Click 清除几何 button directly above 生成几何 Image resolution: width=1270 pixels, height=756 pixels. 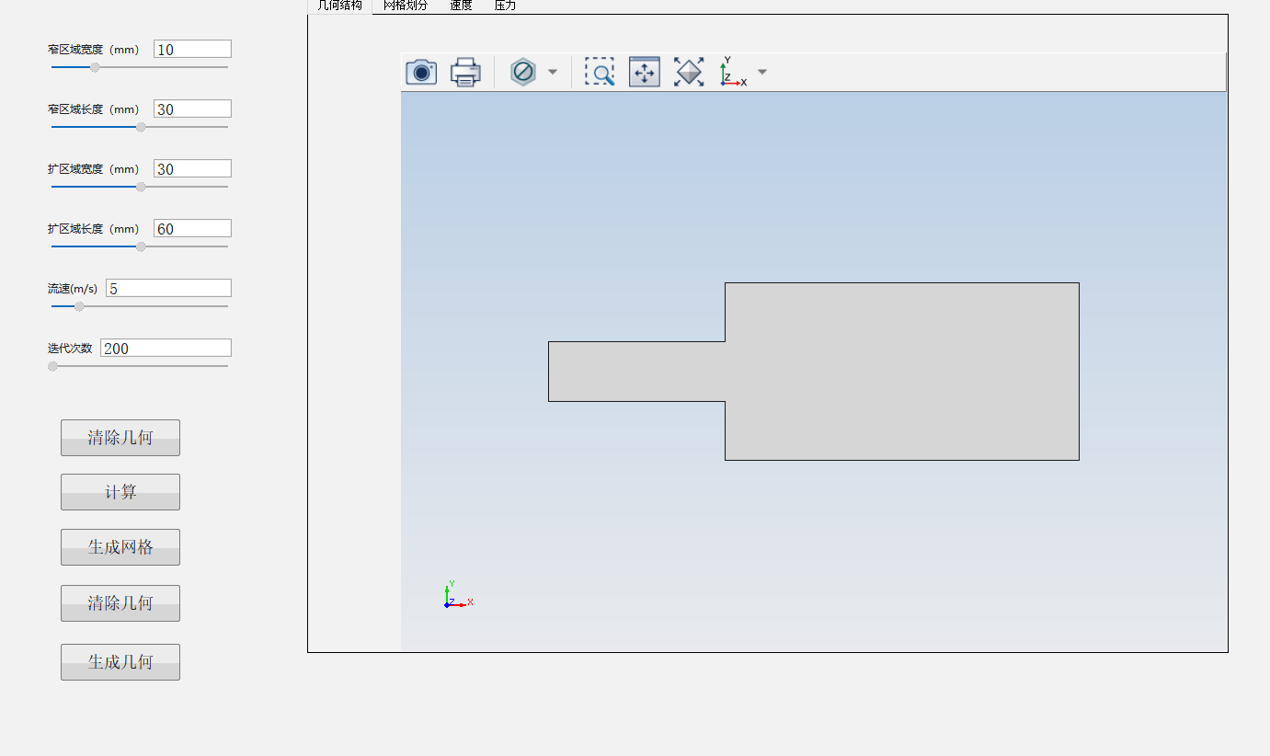[x=120, y=603]
